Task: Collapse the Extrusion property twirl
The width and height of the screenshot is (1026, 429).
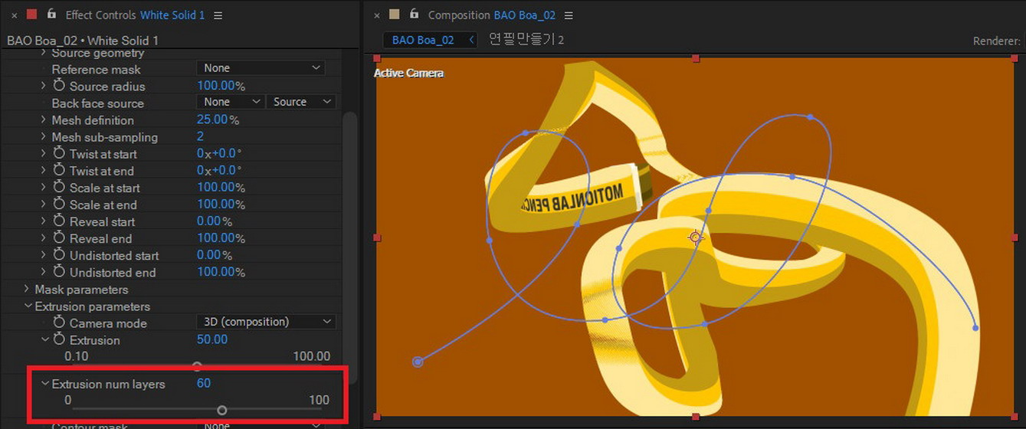Action: click(x=44, y=339)
